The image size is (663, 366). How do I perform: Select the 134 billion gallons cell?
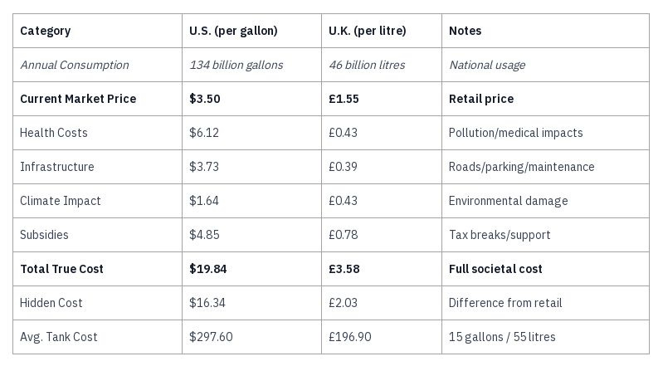251,65
